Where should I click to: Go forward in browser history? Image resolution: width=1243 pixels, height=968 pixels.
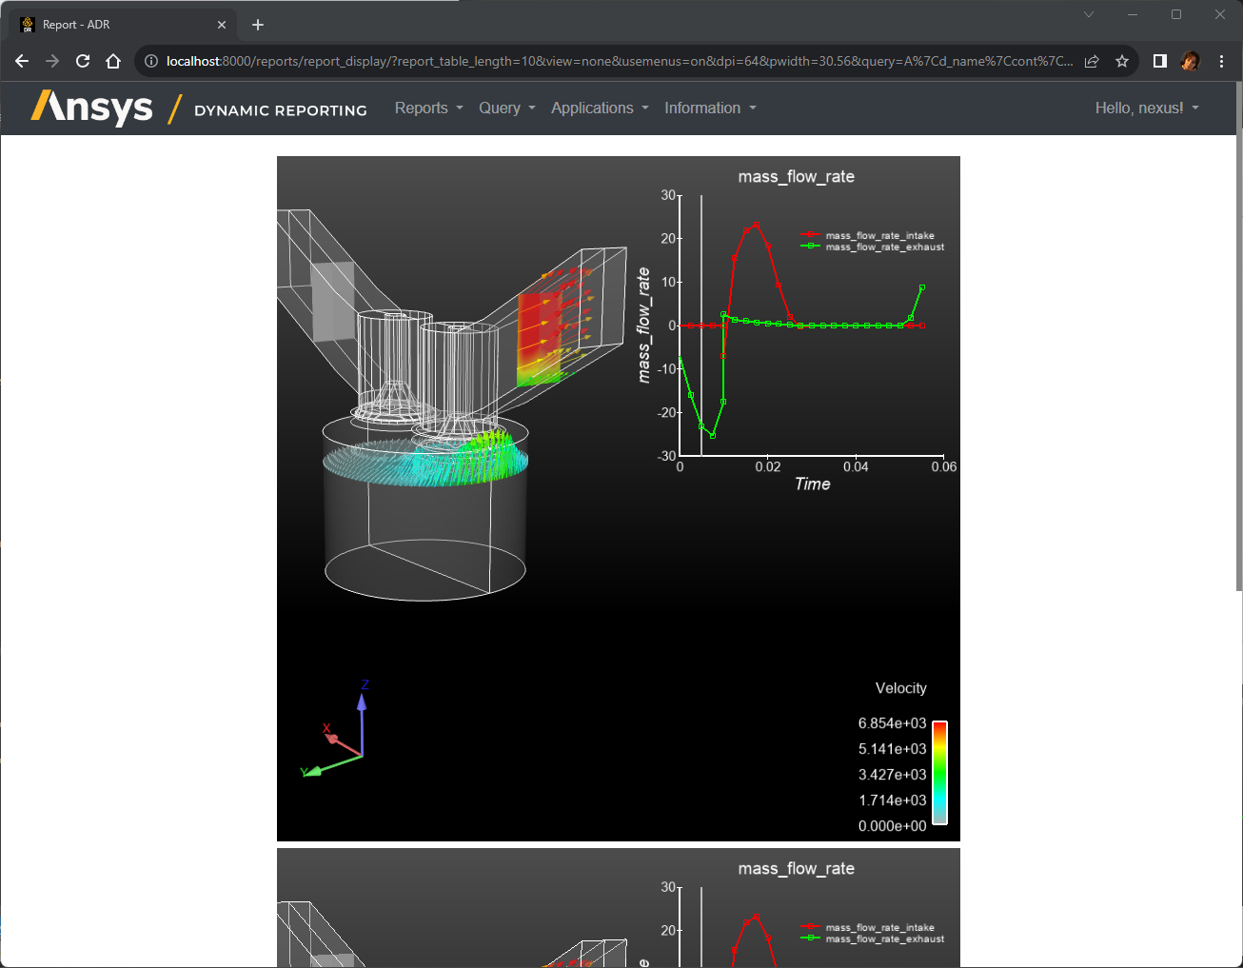pyautogui.click(x=52, y=61)
